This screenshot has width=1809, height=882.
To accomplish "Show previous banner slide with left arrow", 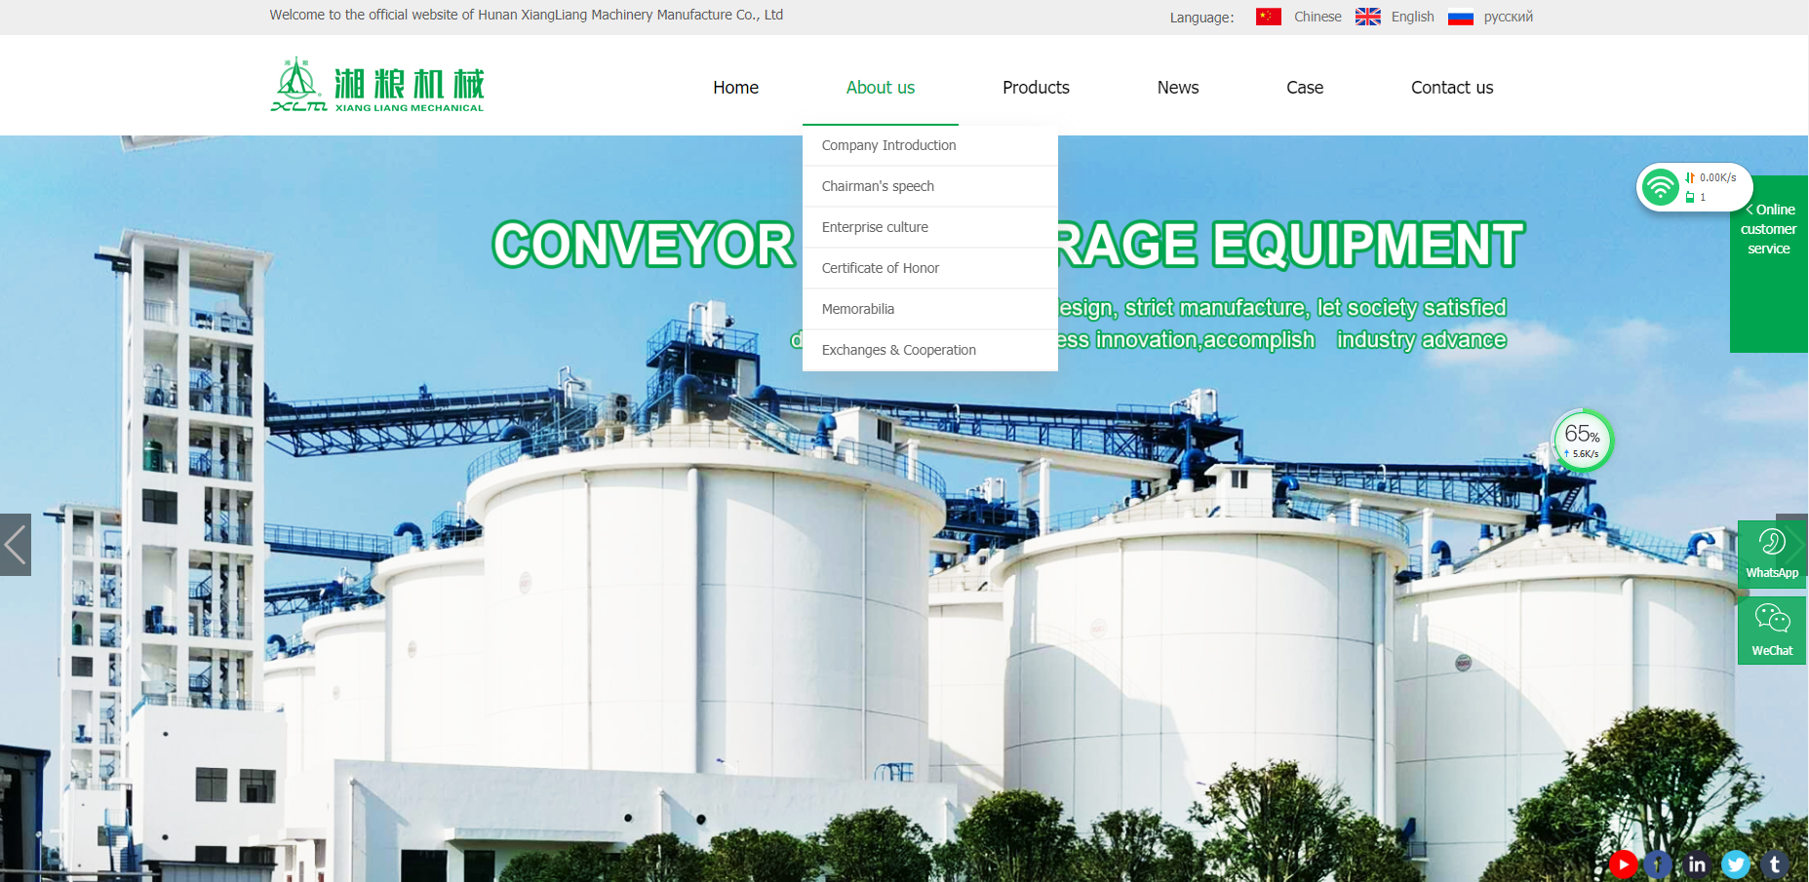I will [x=16, y=545].
